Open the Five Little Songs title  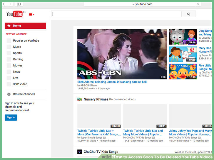click(205, 67)
